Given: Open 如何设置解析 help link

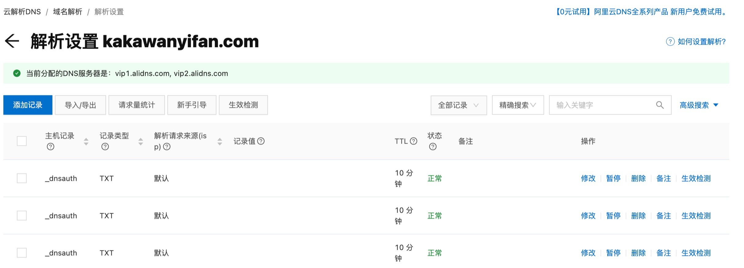Looking at the screenshot, I should (x=701, y=42).
